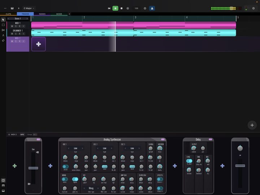Open the three-dot menu in top bar
Screen dimensions: 260x195
[5, 8]
